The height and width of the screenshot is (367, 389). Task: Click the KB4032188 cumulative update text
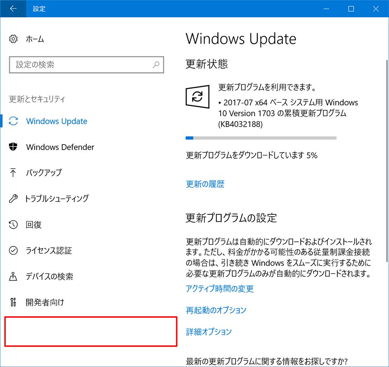288,113
